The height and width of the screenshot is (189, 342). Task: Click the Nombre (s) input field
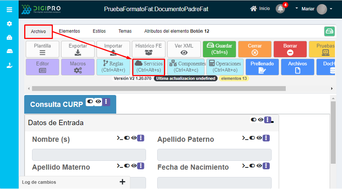(x=89, y=155)
